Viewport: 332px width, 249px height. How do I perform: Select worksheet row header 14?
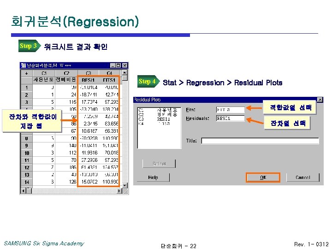26,182
